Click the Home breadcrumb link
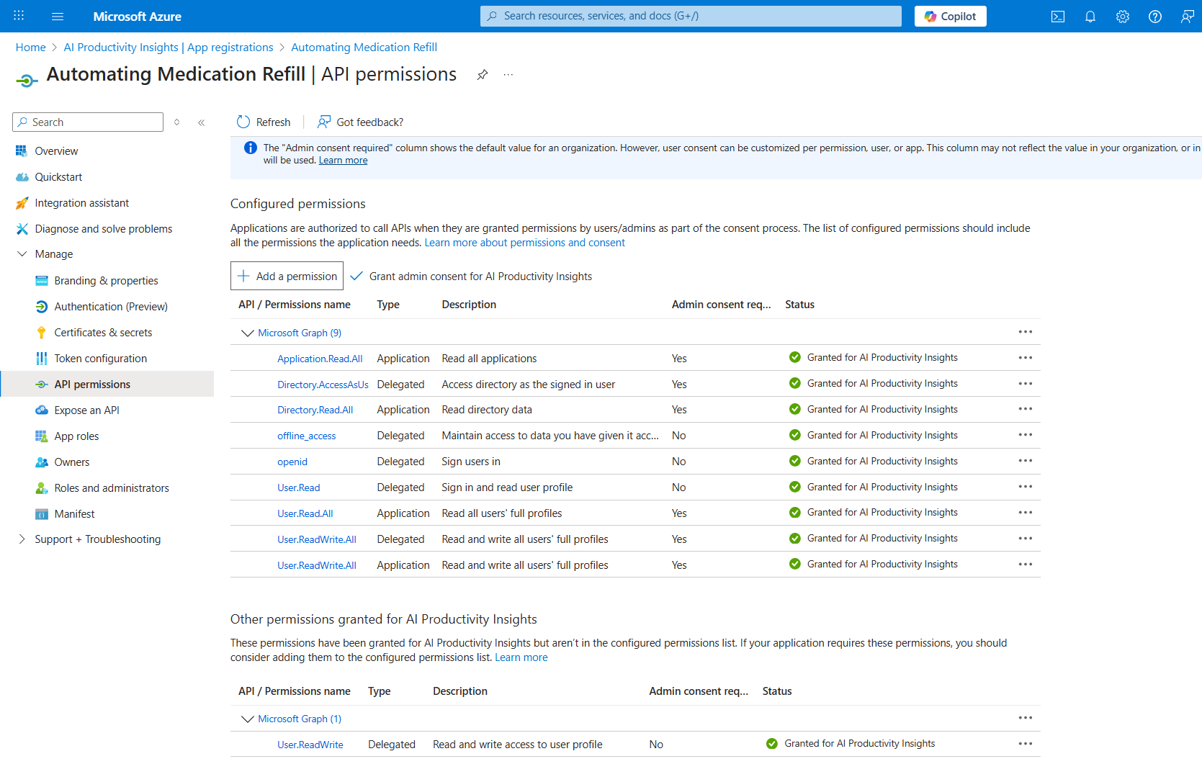Viewport: 1202px width, 764px height. pyautogui.click(x=31, y=48)
